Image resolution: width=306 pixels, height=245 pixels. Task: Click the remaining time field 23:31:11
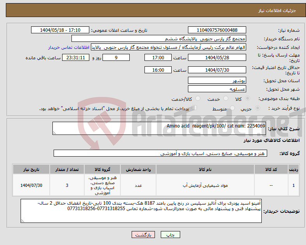point(76,58)
